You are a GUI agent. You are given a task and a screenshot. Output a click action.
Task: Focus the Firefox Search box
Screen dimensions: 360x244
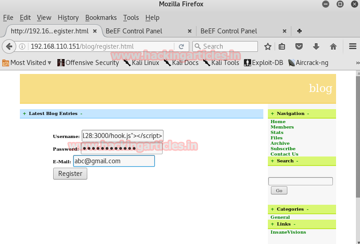pos(225,46)
